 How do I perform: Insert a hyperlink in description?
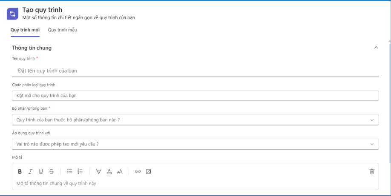(x=138, y=172)
